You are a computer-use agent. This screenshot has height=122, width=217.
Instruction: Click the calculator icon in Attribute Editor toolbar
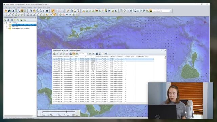click(x=97, y=54)
